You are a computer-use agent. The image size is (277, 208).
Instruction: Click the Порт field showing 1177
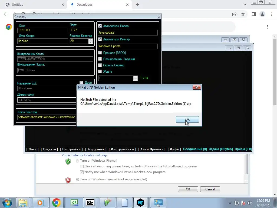(81, 30)
